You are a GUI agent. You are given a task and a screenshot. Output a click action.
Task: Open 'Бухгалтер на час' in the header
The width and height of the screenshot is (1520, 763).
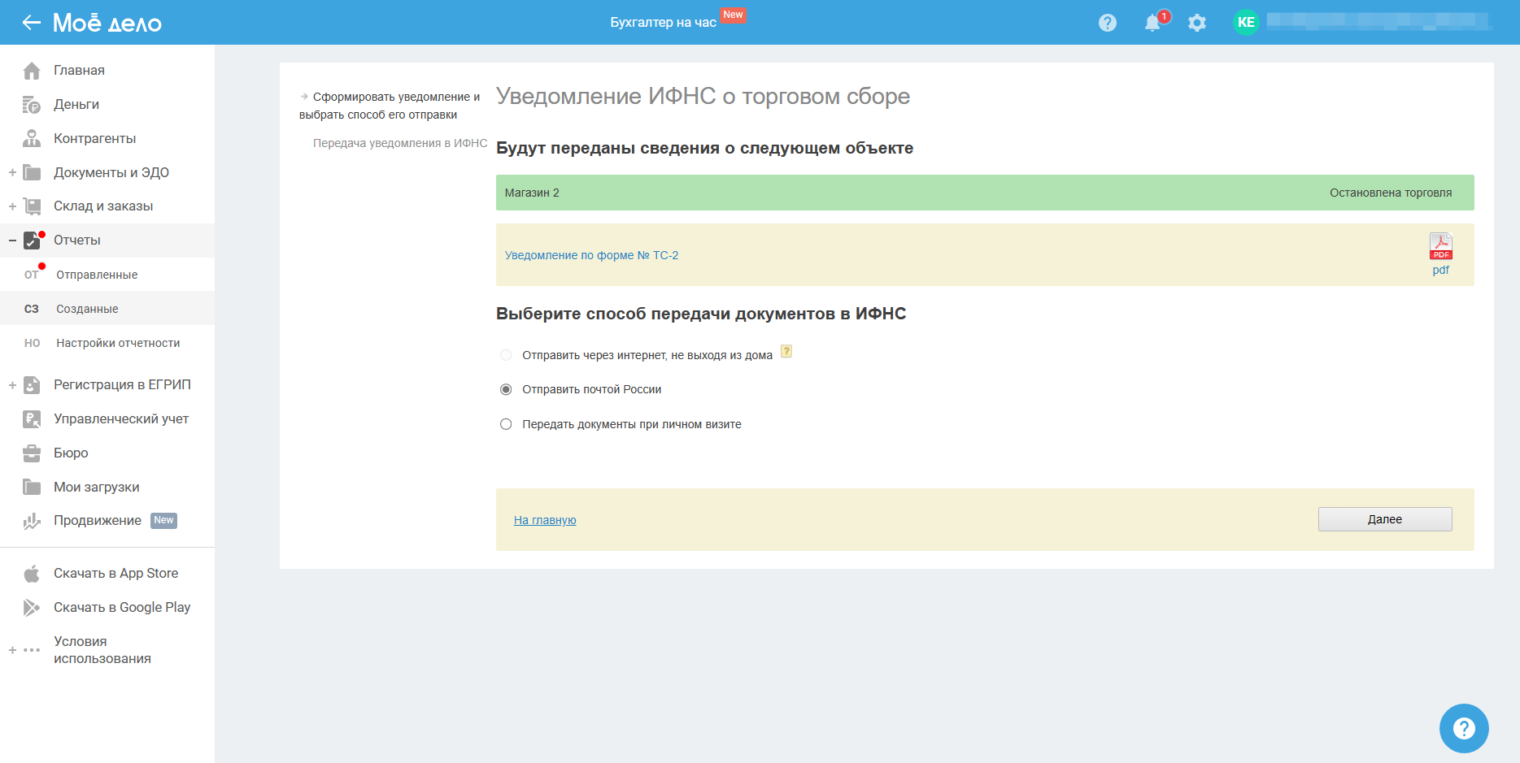pyautogui.click(x=663, y=23)
